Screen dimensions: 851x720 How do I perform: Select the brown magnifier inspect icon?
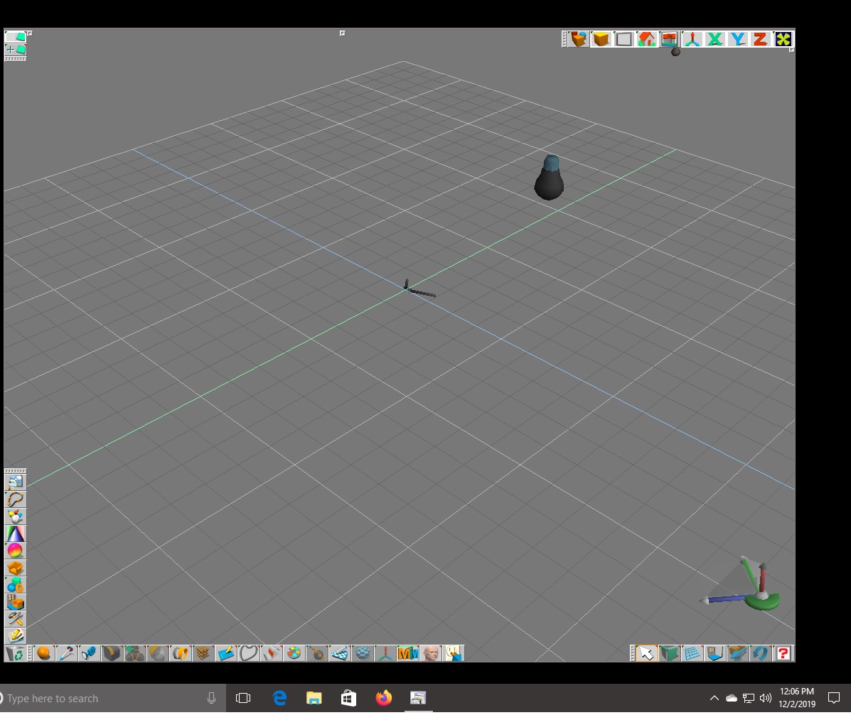(x=317, y=653)
